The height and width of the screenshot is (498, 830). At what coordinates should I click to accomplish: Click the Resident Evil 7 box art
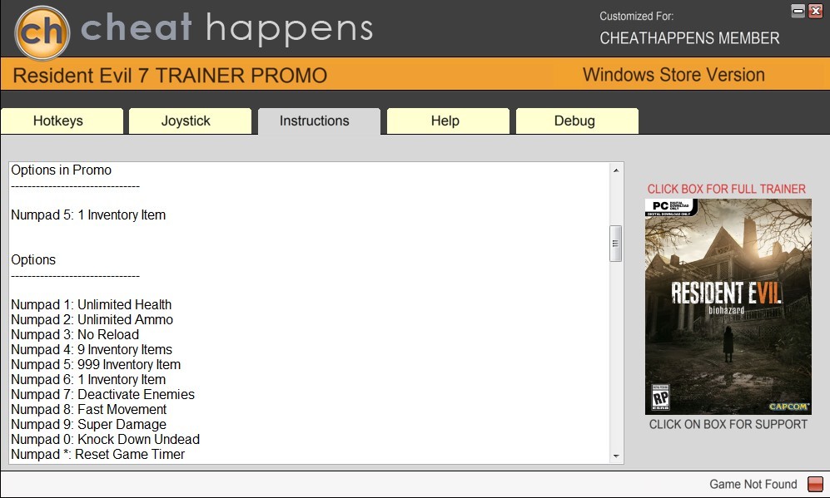point(728,307)
